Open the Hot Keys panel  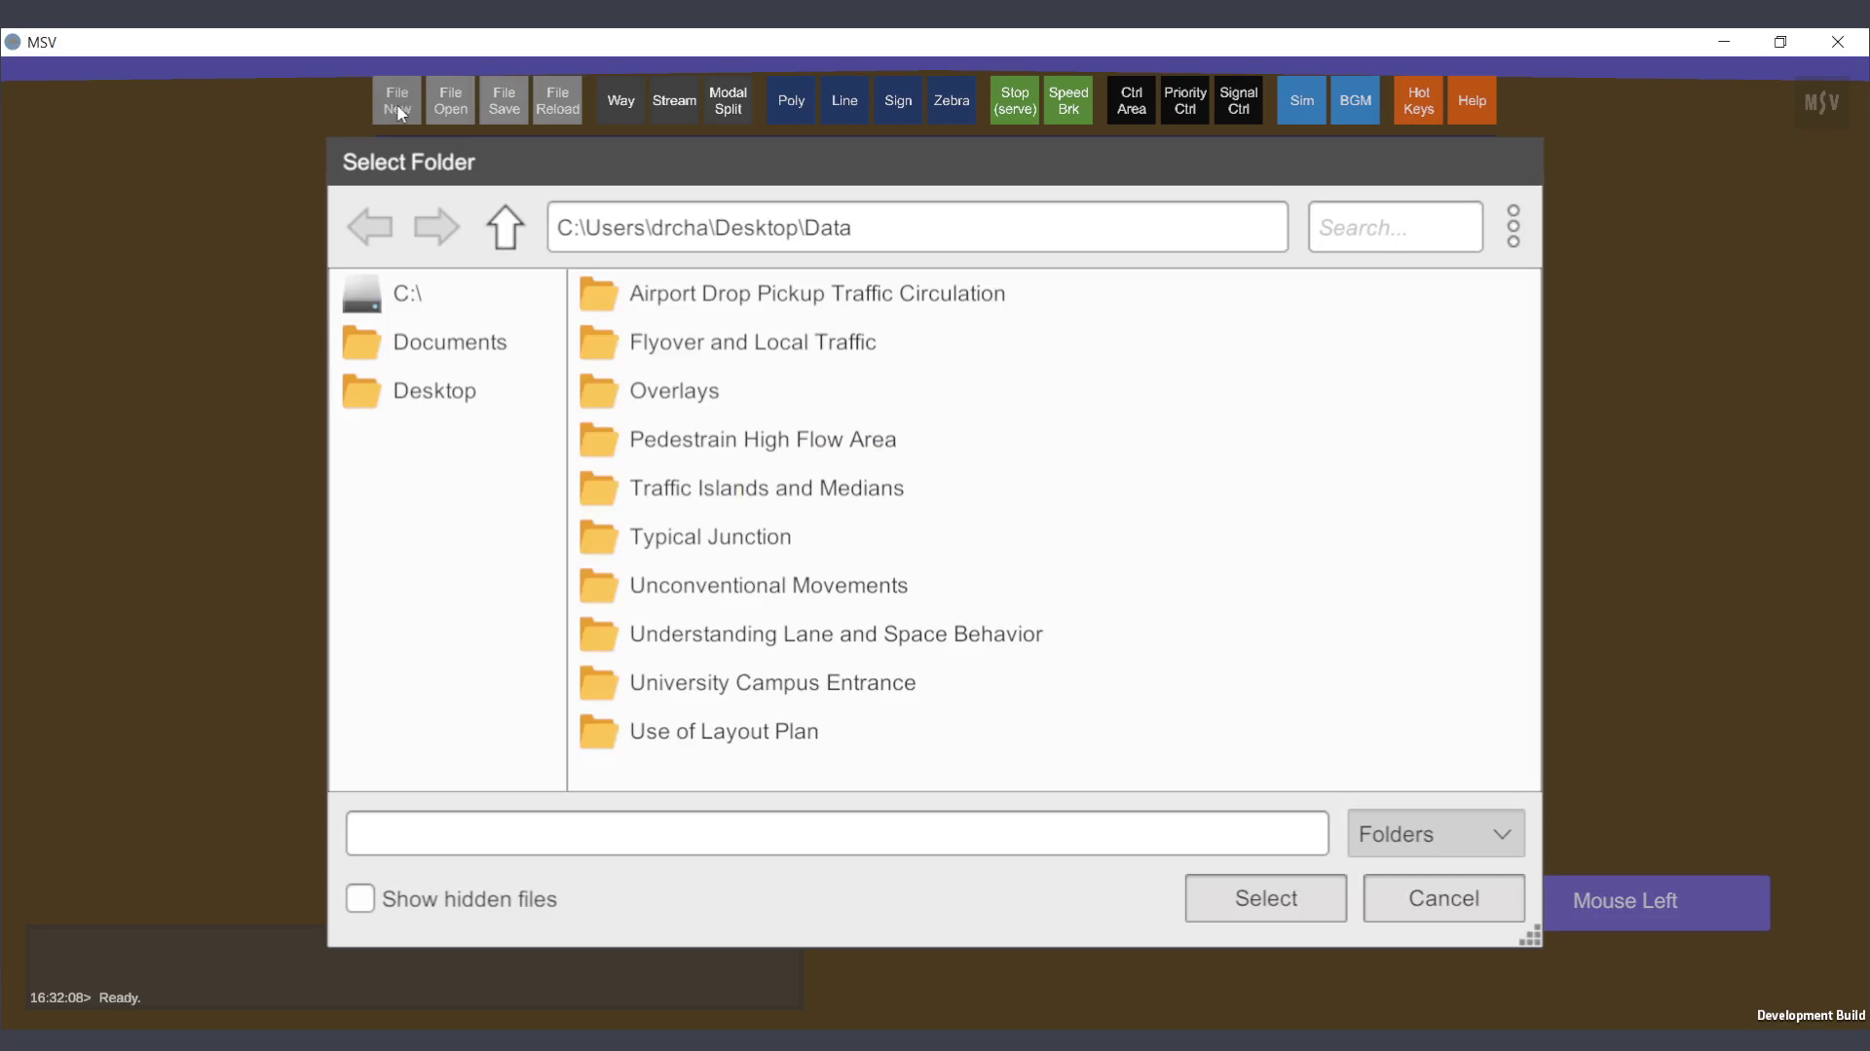1417,100
